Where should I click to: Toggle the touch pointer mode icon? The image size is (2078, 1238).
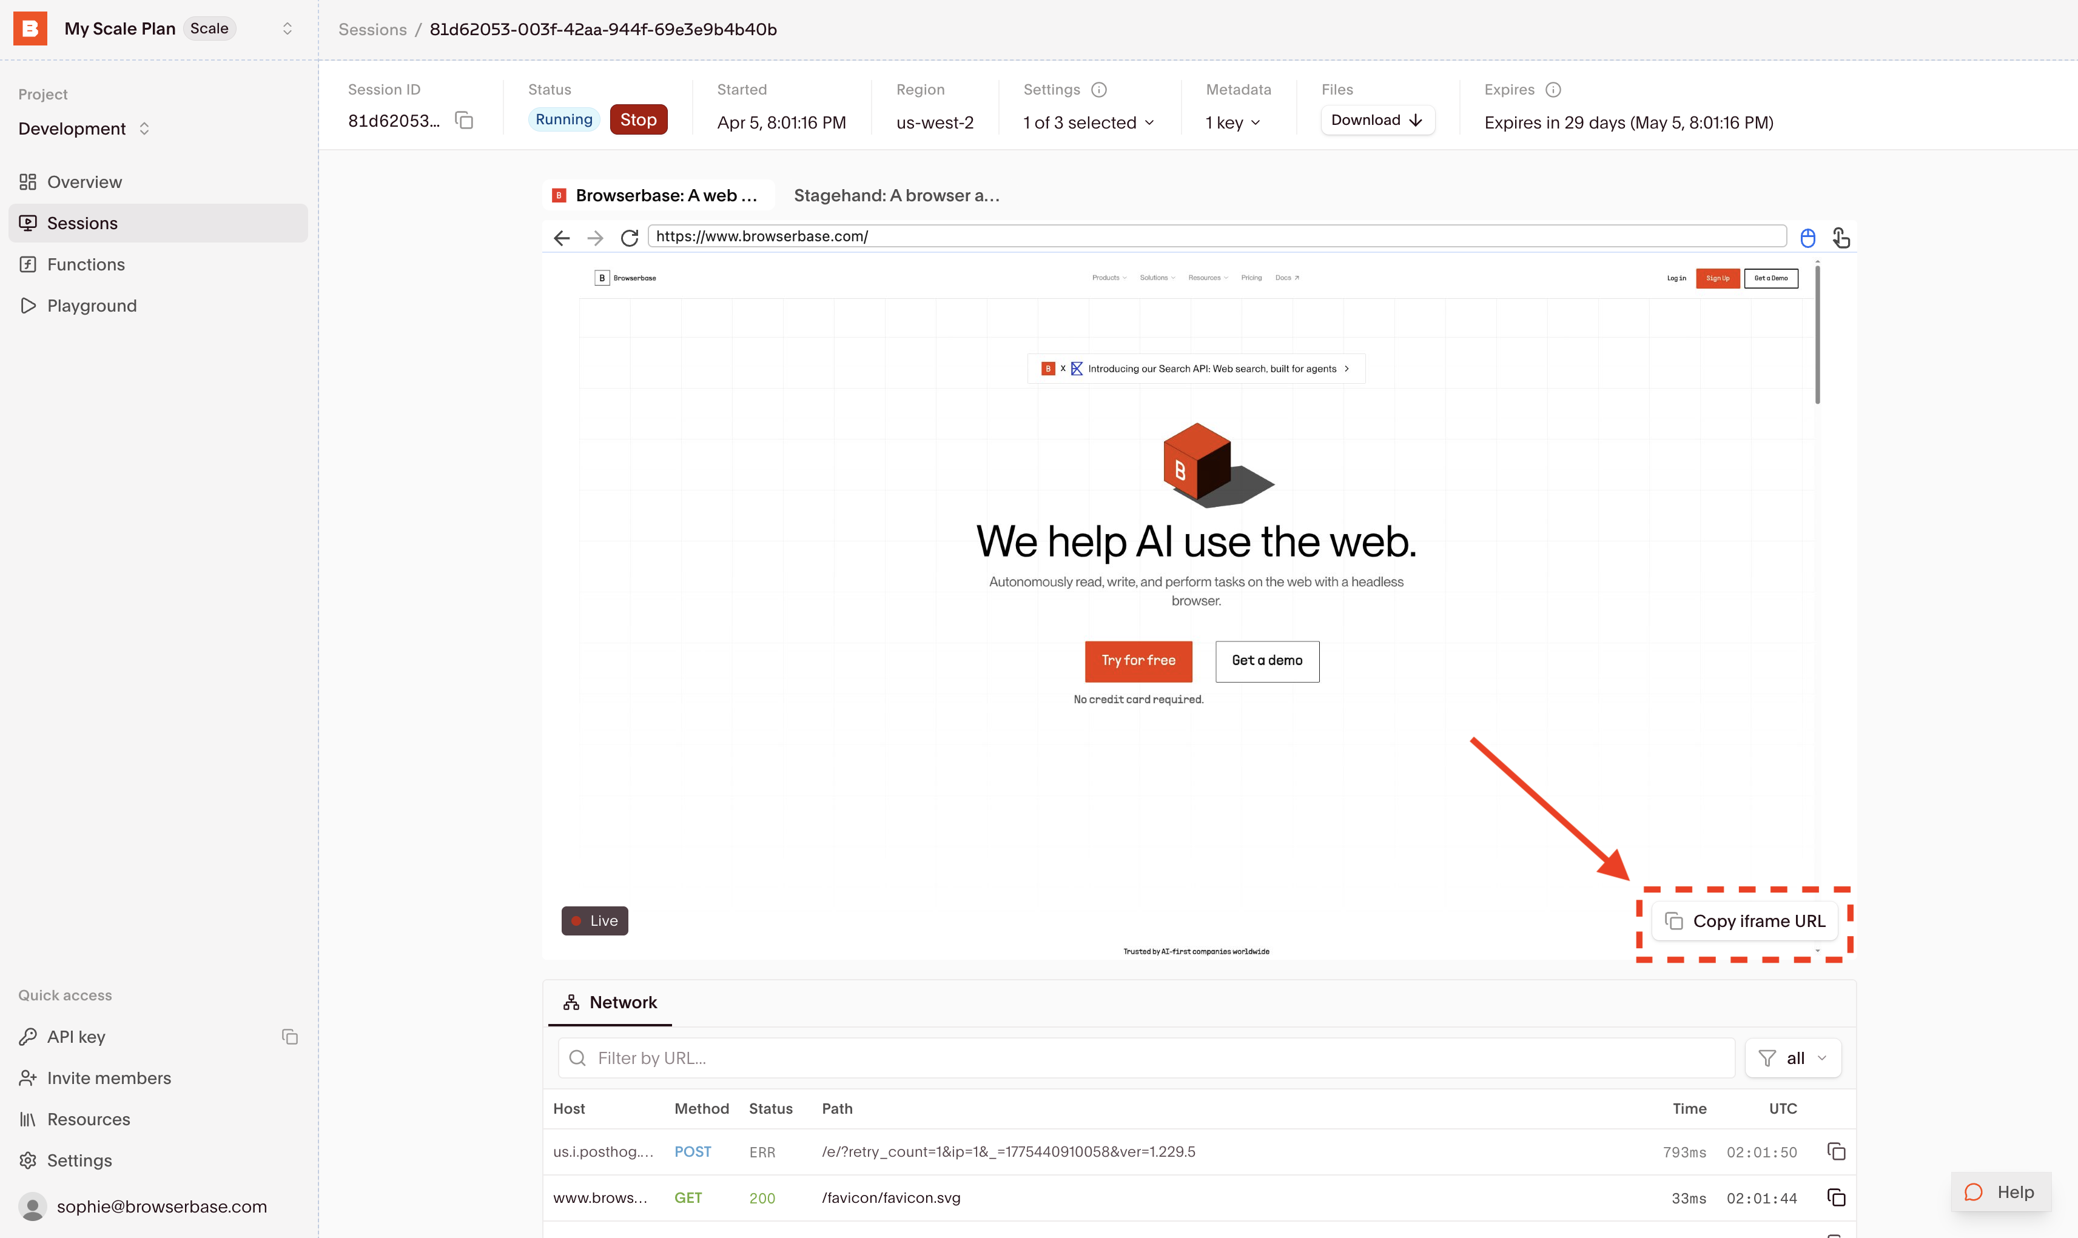tap(1841, 239)
